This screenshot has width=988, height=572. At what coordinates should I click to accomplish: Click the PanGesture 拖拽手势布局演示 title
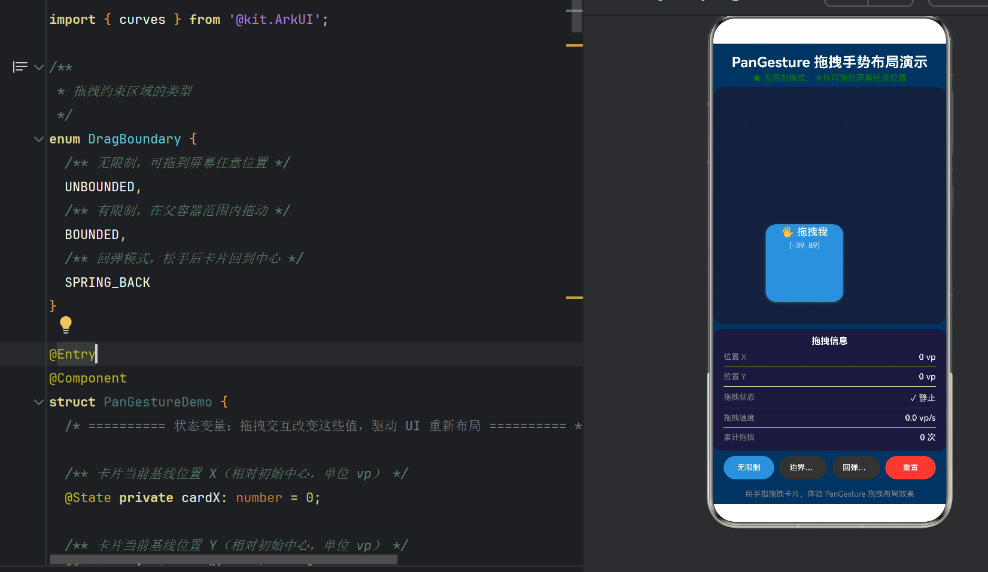(829, 62)
